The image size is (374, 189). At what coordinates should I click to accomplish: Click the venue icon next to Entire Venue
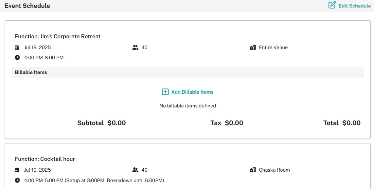coord(253,47)
